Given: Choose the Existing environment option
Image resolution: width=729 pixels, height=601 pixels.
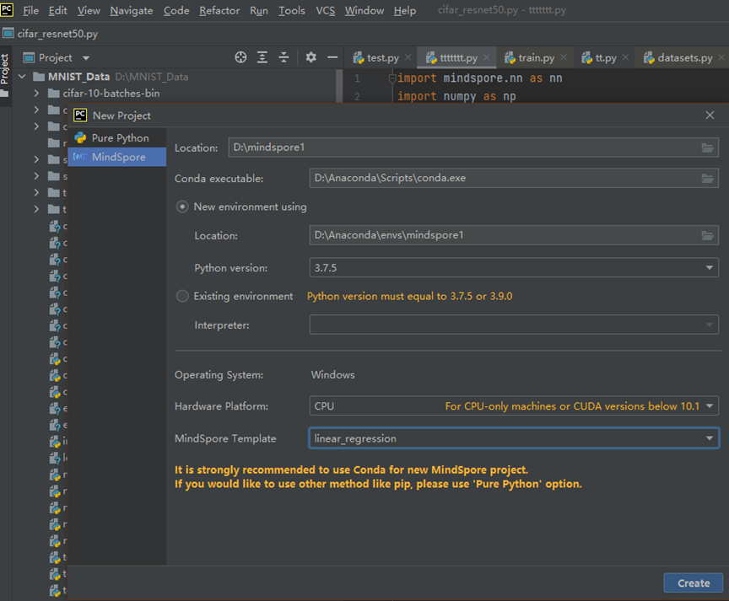Looking at the screenshot, I should (181, 296).
